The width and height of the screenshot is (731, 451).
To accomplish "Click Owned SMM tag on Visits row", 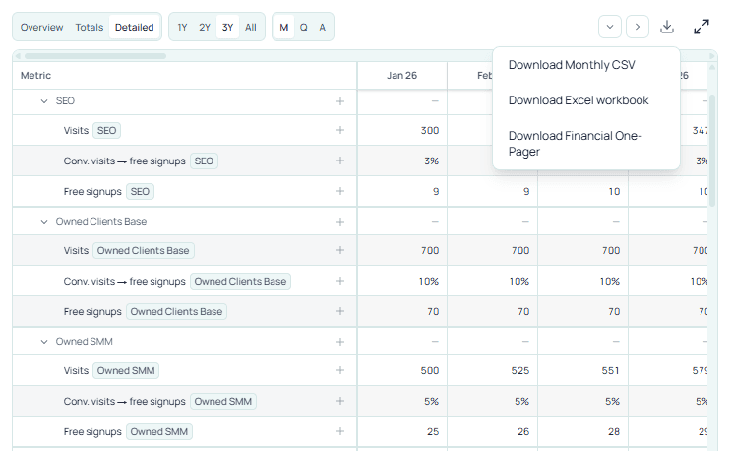I will point(126,371).
